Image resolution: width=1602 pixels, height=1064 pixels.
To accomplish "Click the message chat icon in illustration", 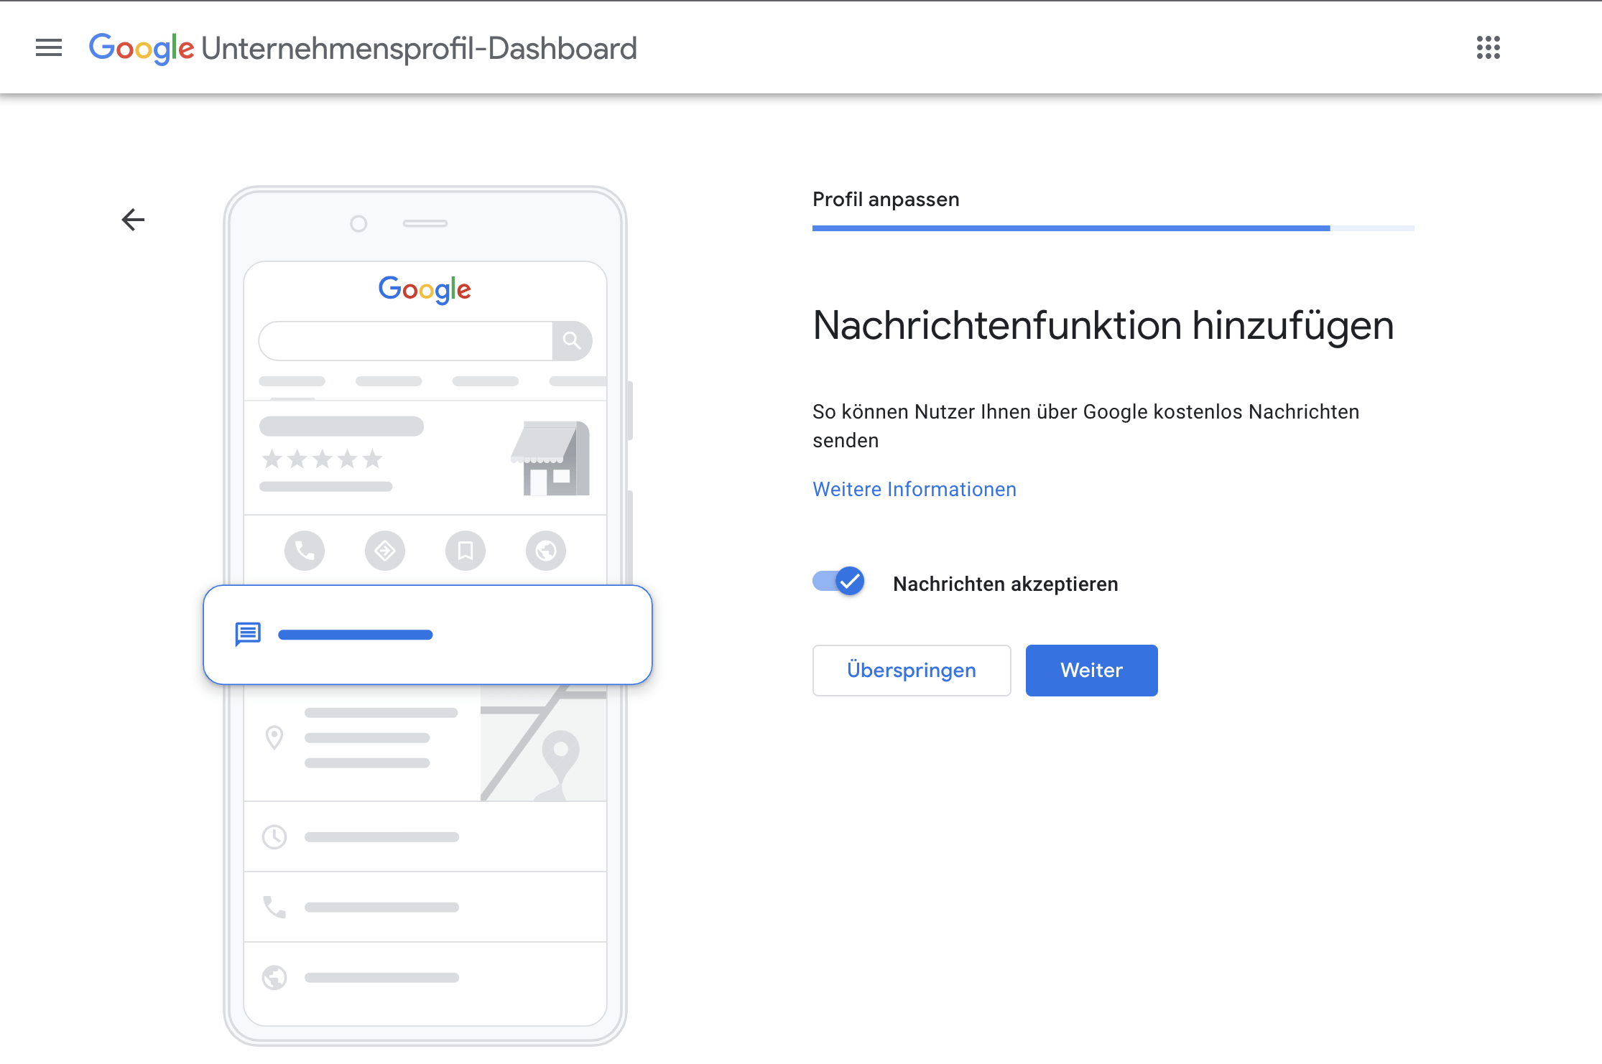I will (248, 634).
